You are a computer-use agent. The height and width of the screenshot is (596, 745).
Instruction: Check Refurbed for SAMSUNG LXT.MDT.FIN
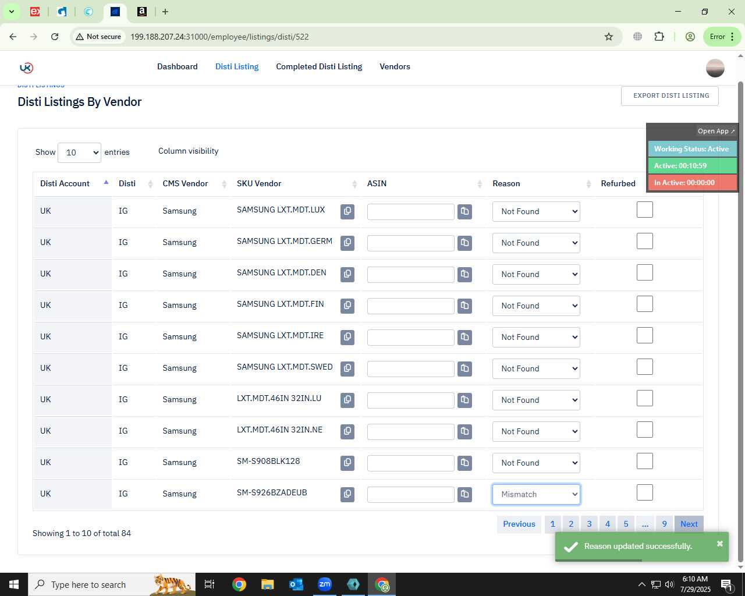(645, 304)
